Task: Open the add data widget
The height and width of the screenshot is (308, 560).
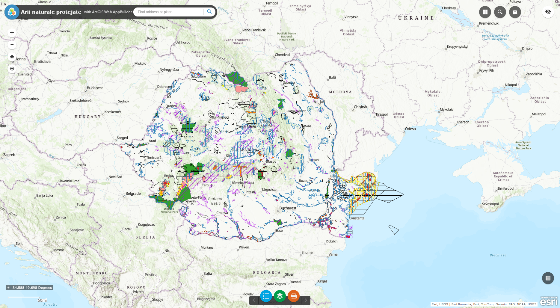Action: tap(515, 12)
